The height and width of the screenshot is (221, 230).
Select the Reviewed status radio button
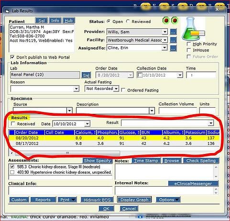128,21
